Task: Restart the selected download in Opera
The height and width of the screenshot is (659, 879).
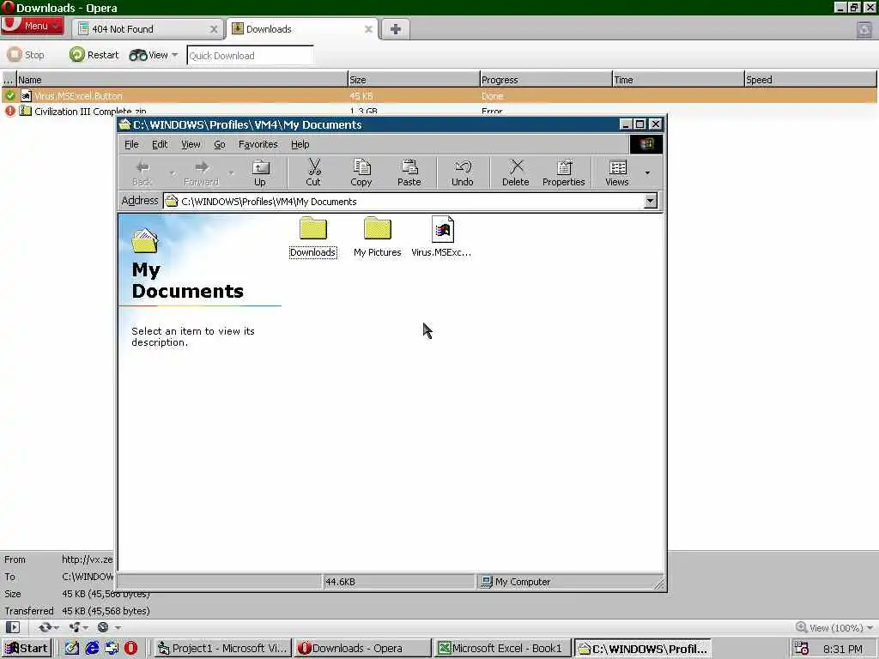Action: [94, 55]
